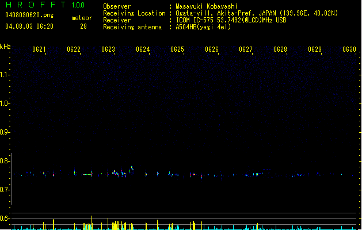Click the 0628 time marker
The width and height of the screenshot is (362, 230).
[280, 49]
